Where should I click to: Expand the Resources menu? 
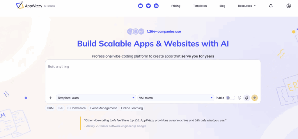[246, 6]
